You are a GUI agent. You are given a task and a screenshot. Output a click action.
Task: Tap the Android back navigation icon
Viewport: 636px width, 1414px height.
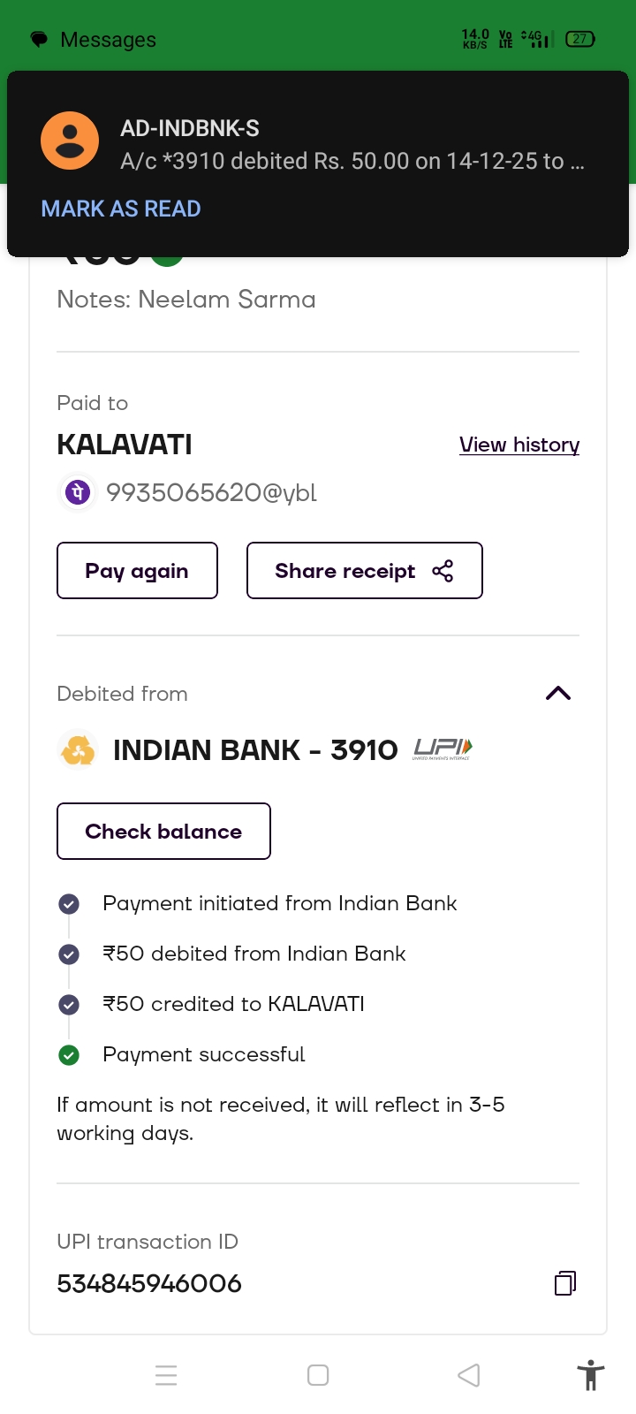[x=469, y=1375]
